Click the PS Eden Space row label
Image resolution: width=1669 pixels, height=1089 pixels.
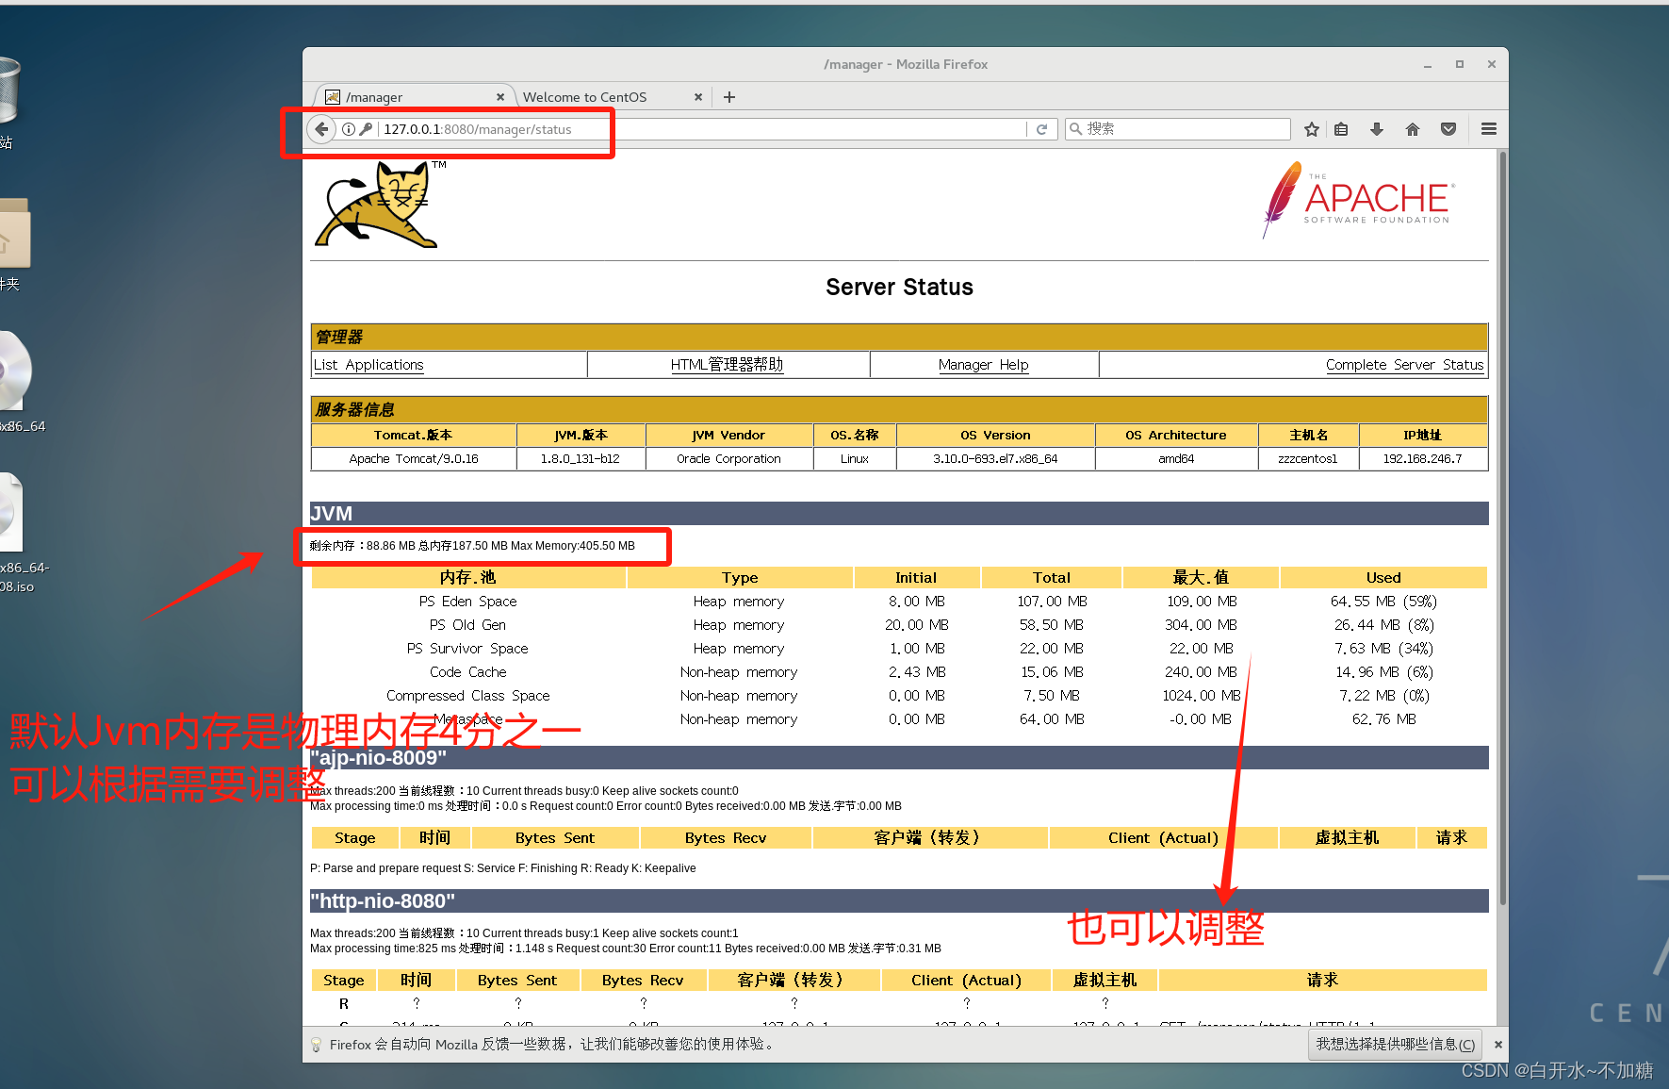pos(468,602)
